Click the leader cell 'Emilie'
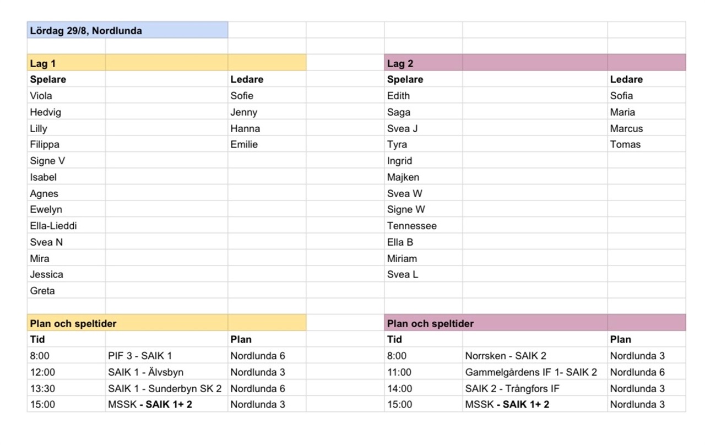 click(267, 144)
